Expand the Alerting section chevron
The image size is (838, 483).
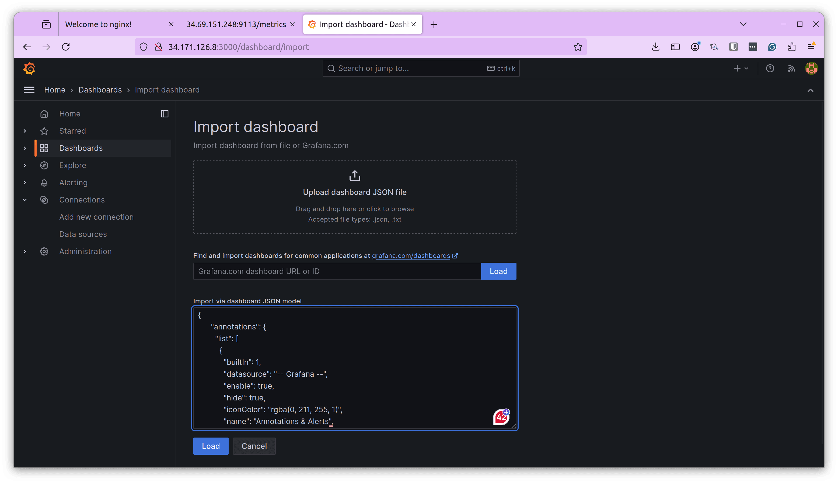point(25,183)
